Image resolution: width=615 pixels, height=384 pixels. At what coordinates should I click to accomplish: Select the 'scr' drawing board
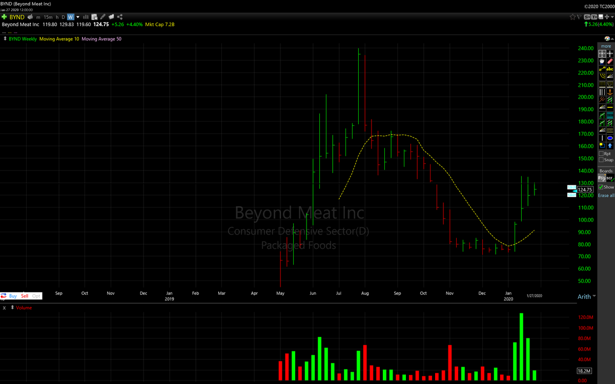[x=610, y=178]
